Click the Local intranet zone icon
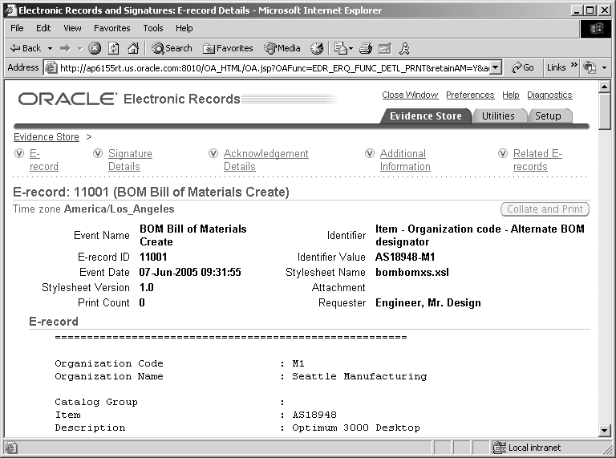616x458 pixels. (500, 448)
